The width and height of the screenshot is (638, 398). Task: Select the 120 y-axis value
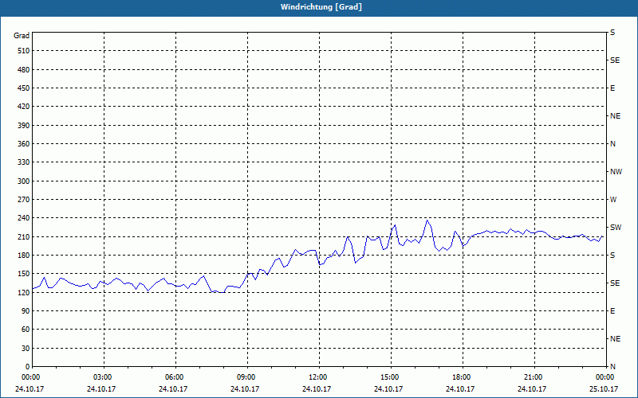click(24, 292)
